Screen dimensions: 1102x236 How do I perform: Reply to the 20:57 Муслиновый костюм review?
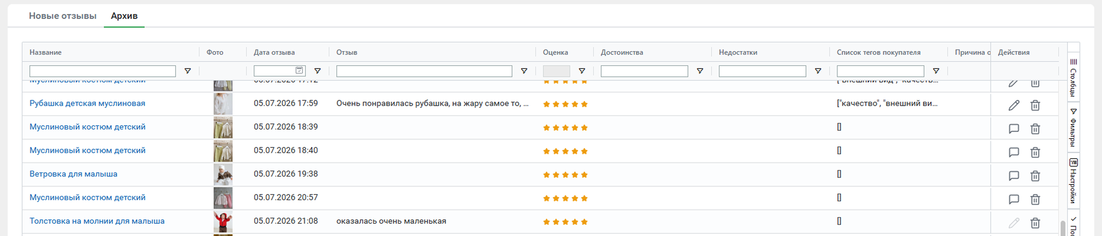pos(1014,199)
